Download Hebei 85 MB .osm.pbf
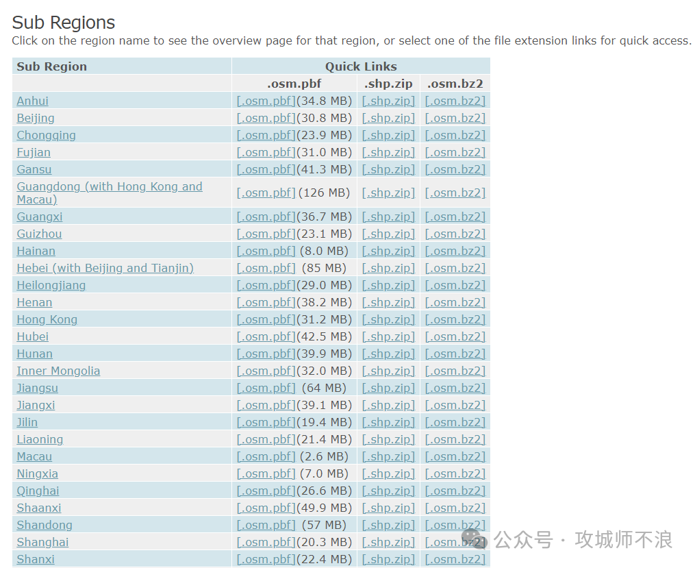 click(266, 269)
